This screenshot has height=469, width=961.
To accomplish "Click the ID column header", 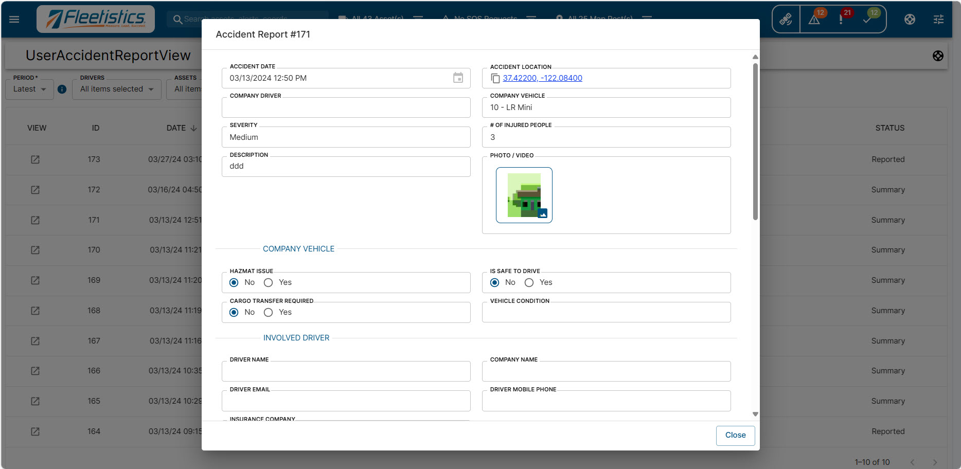I will point(96,128).
